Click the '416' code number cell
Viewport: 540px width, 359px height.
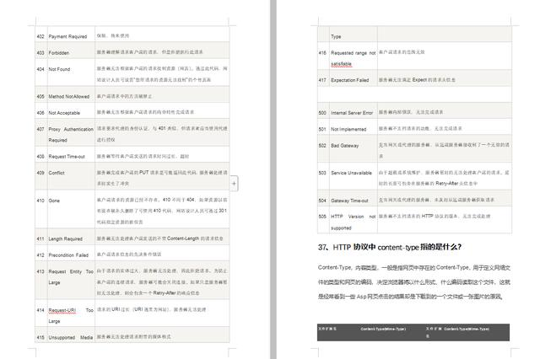click(x=323, y=56)
